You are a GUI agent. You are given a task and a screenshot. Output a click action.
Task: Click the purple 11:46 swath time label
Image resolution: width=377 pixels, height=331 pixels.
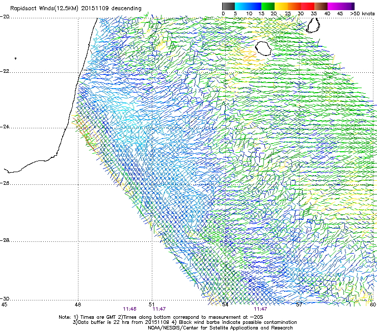(129, 309)
